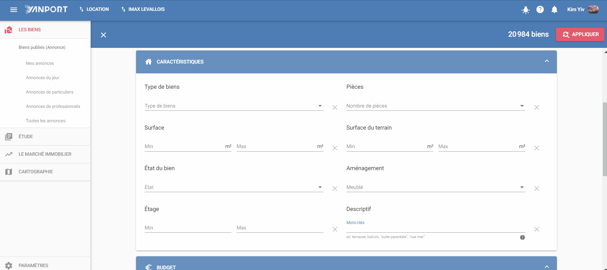The height and width of the screenshot is (270, 607).
Task: Click the Descriptif info icon
Action: point(522,237)
